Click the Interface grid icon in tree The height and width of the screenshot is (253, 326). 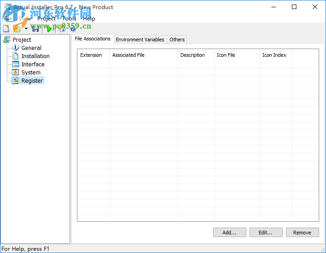point(15,64)
